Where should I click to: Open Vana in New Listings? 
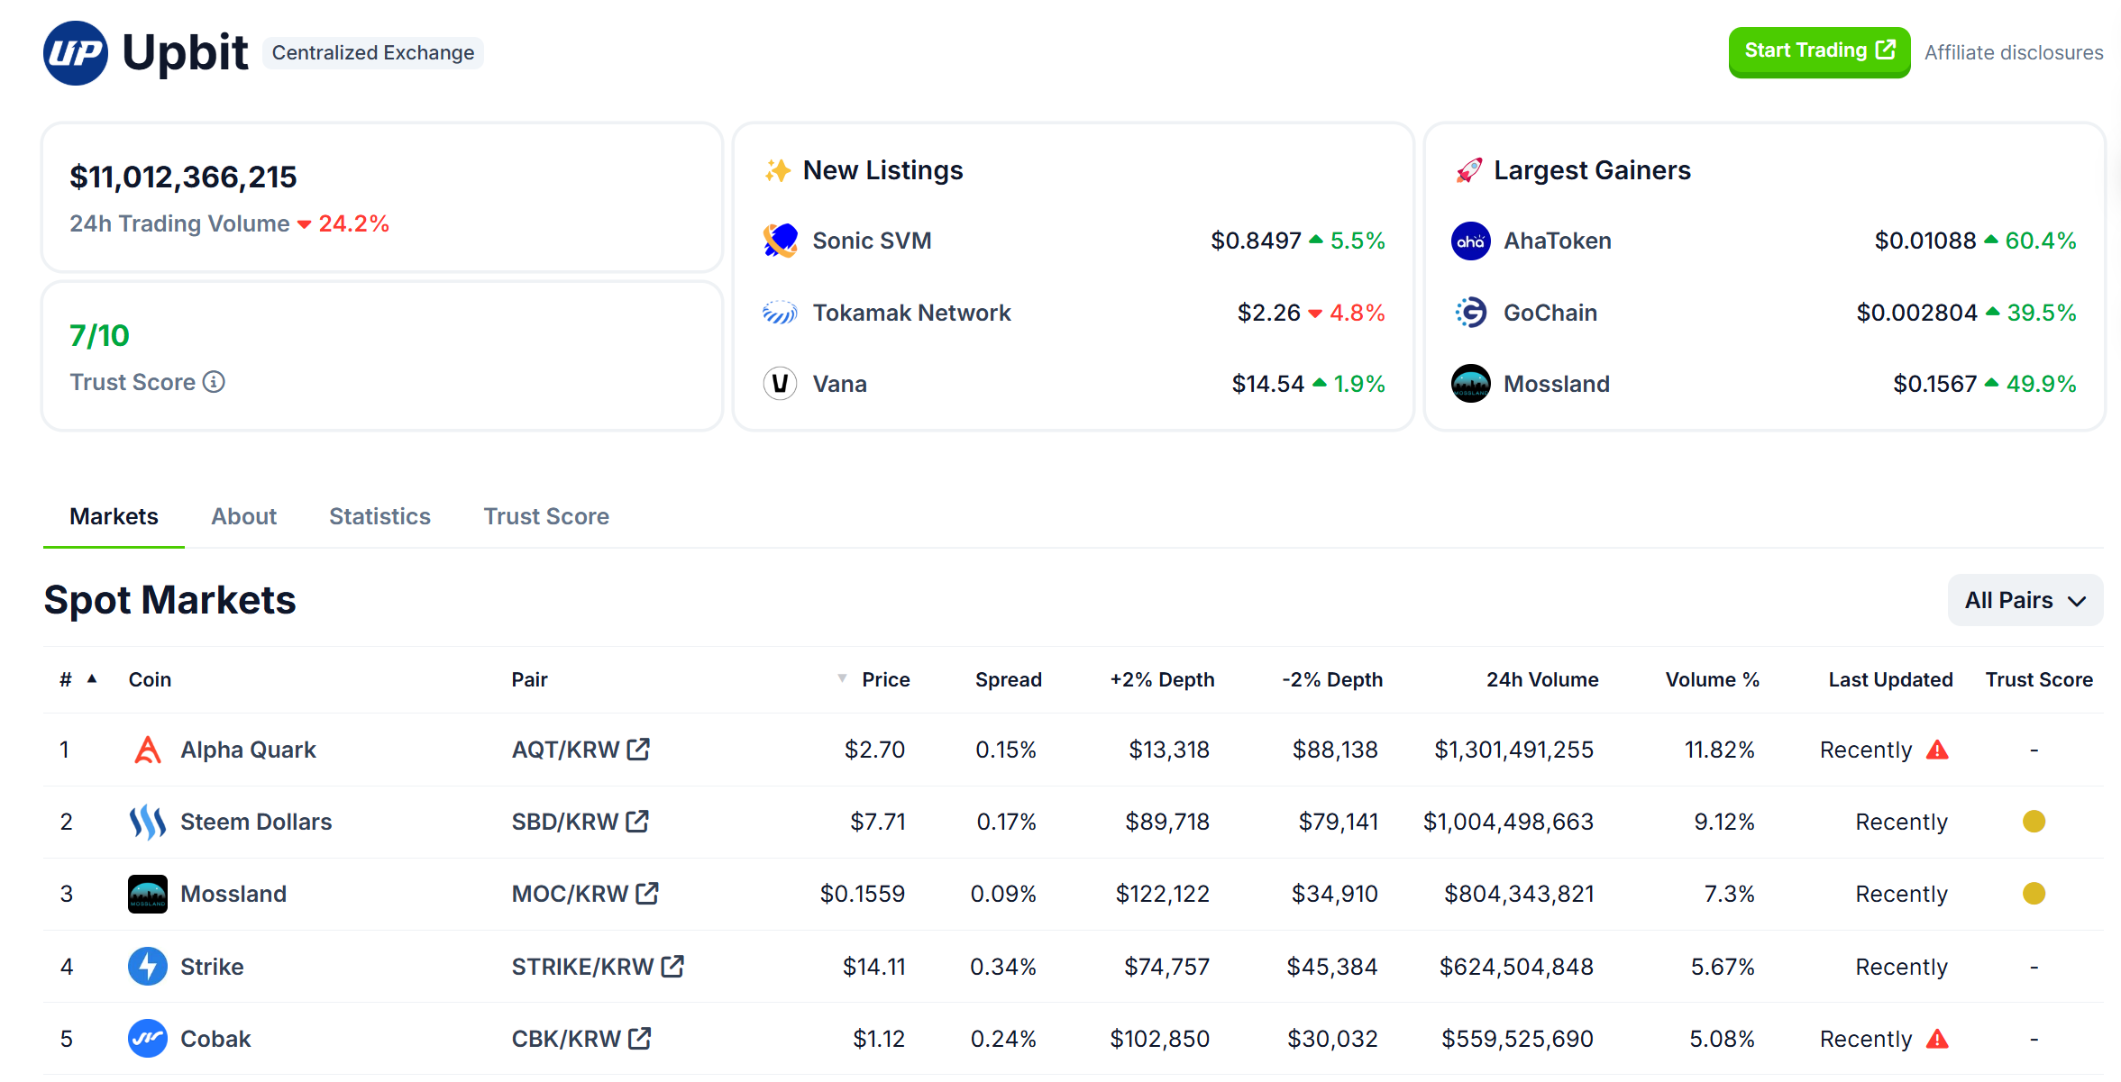pos(839,384)
